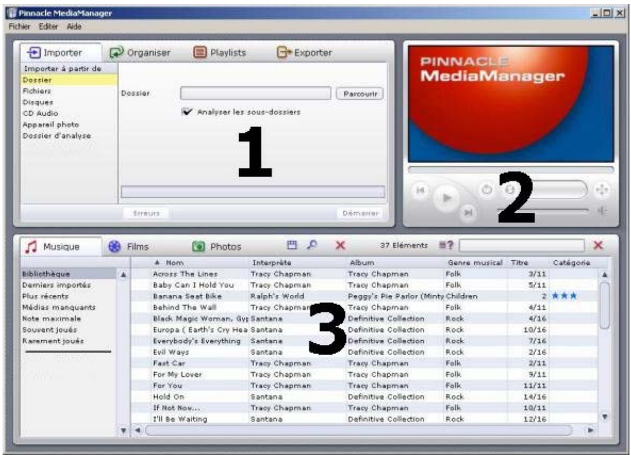Click red X delete icon beside magnifier
This screenshot has height=455, width=631.
coord(340,246)
